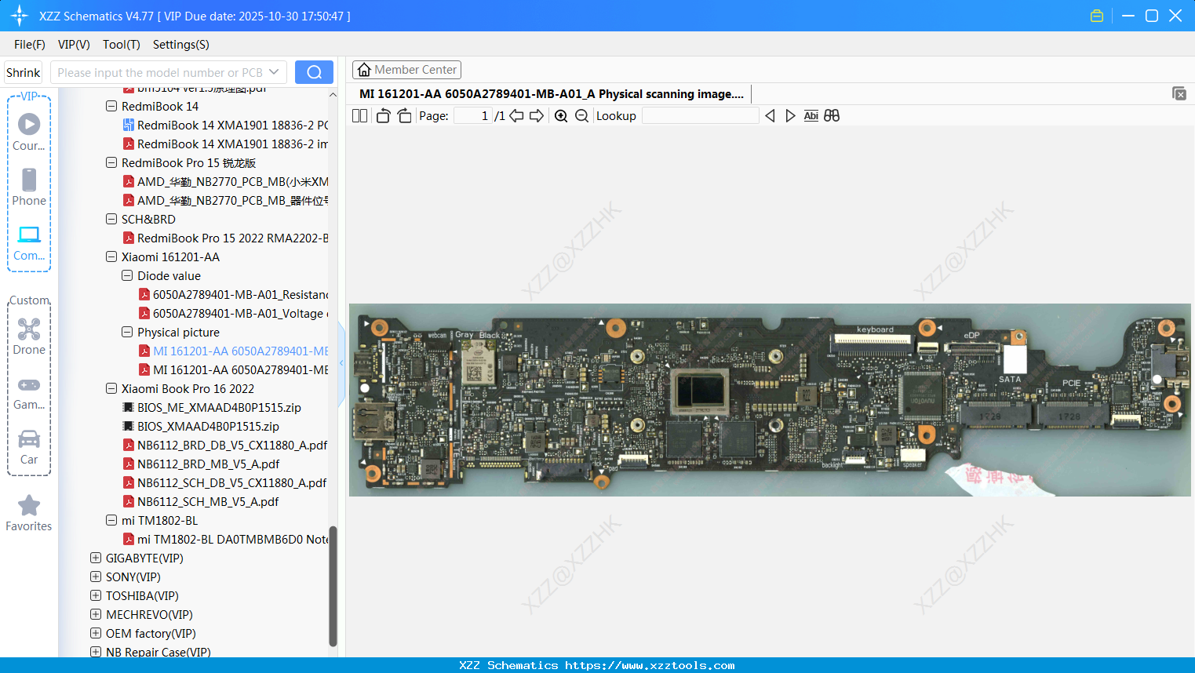Collapse the Physical picture subfolder
The width and height of the screenshot is (1195, 673).
(x=127, y=332)
